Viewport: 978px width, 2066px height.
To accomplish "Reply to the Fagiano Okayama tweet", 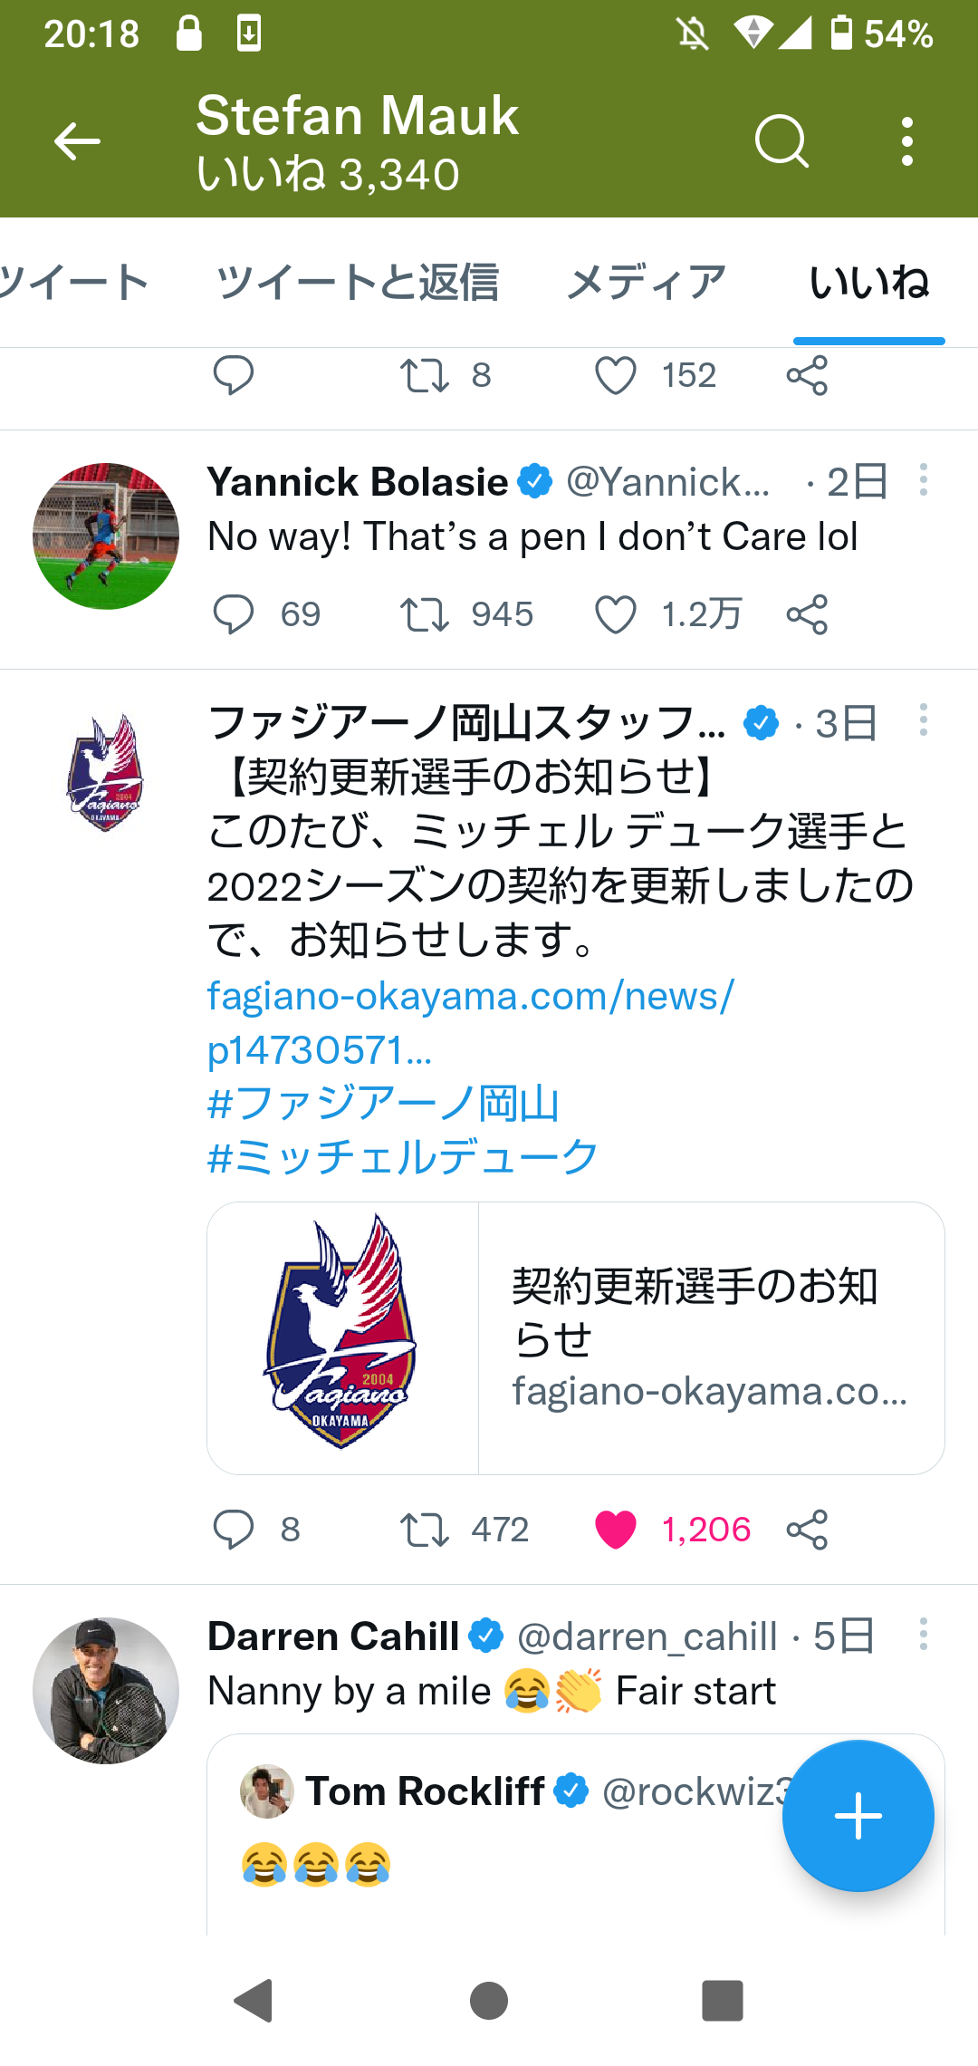I will [x=234, y=1530].
